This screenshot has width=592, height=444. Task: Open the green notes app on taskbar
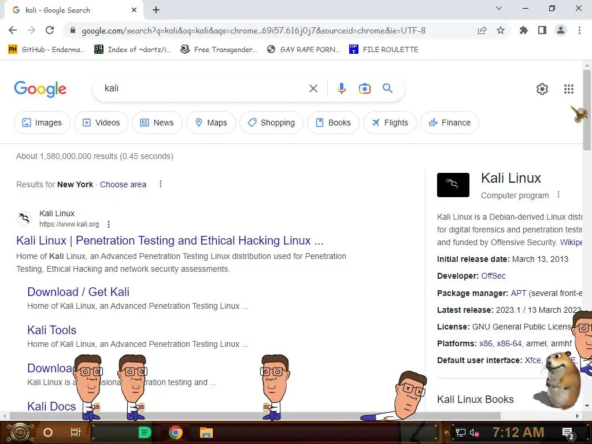pyautogui.click(x=145, y=432)
